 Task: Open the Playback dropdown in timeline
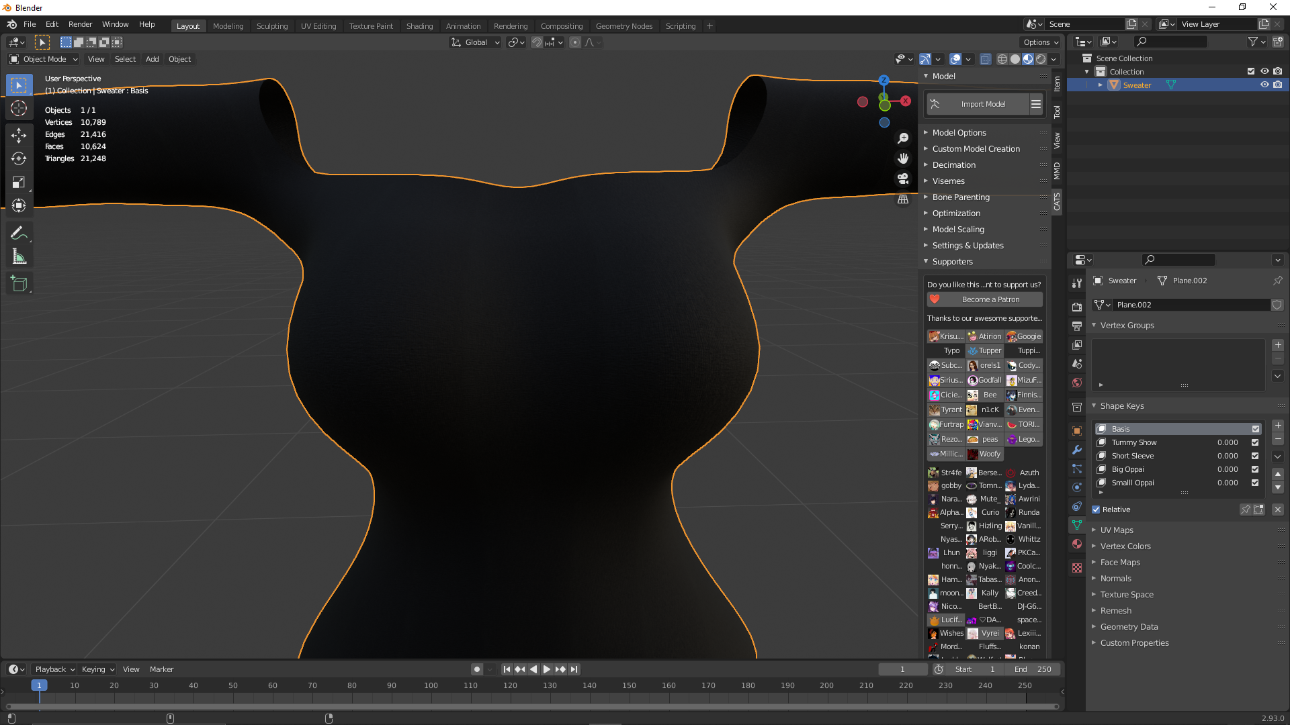(54, 669)
